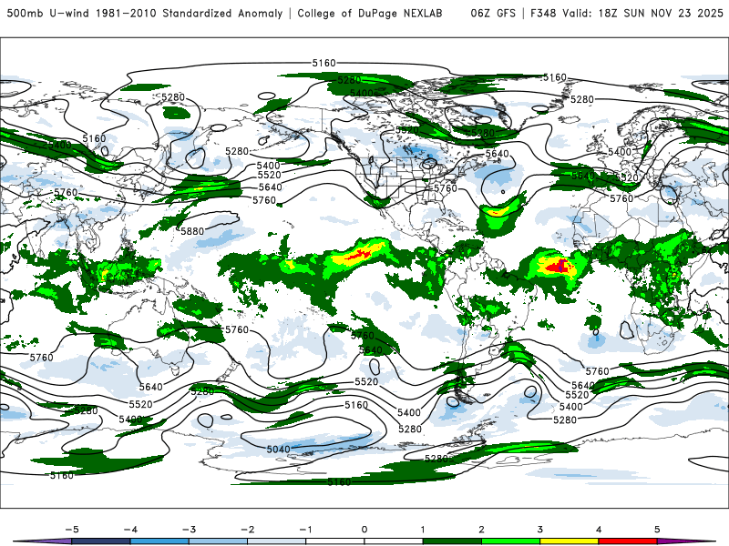This screenshot has width=729, height=546.
Task: Select the '4' colorbar tick label
Action: 599,530
